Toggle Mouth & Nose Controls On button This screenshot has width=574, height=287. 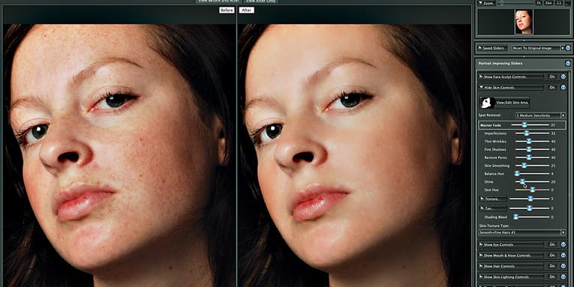551,256
